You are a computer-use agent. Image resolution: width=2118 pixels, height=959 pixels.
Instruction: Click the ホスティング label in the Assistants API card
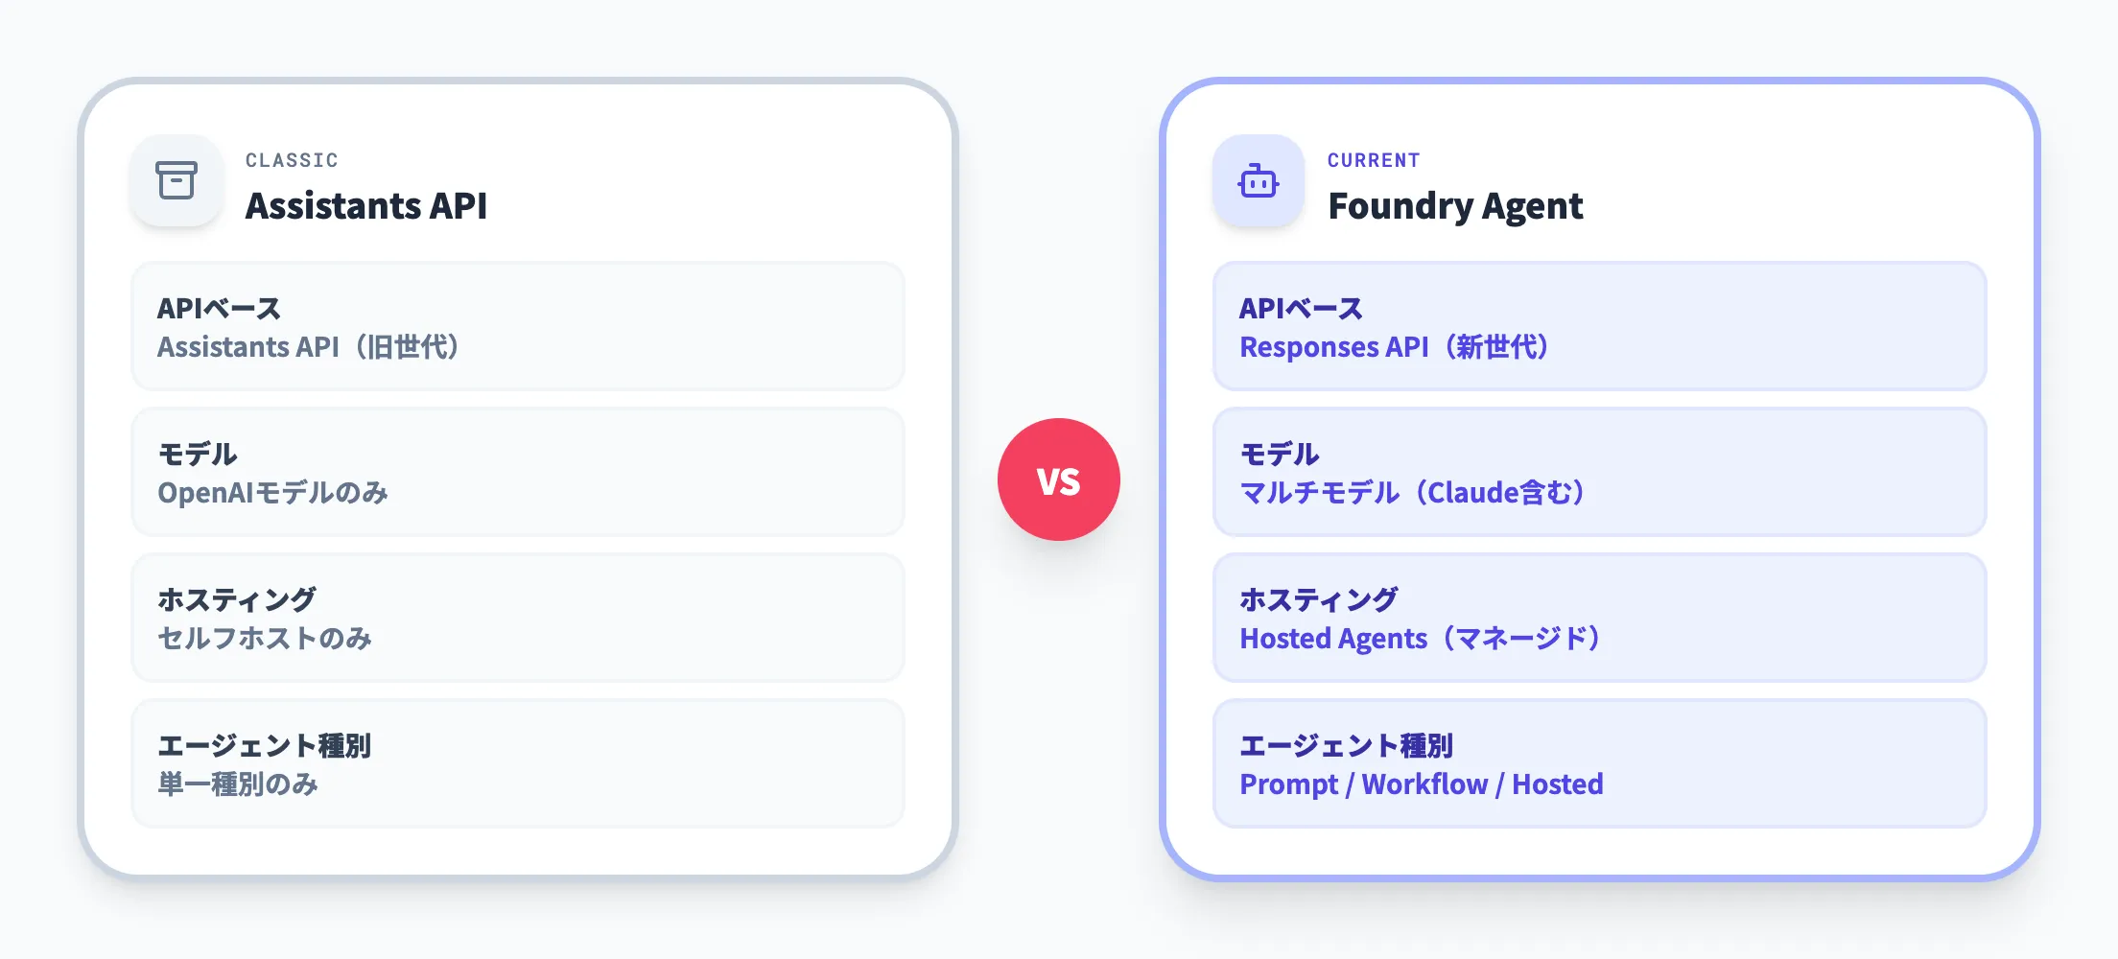(x=236, y=599)
